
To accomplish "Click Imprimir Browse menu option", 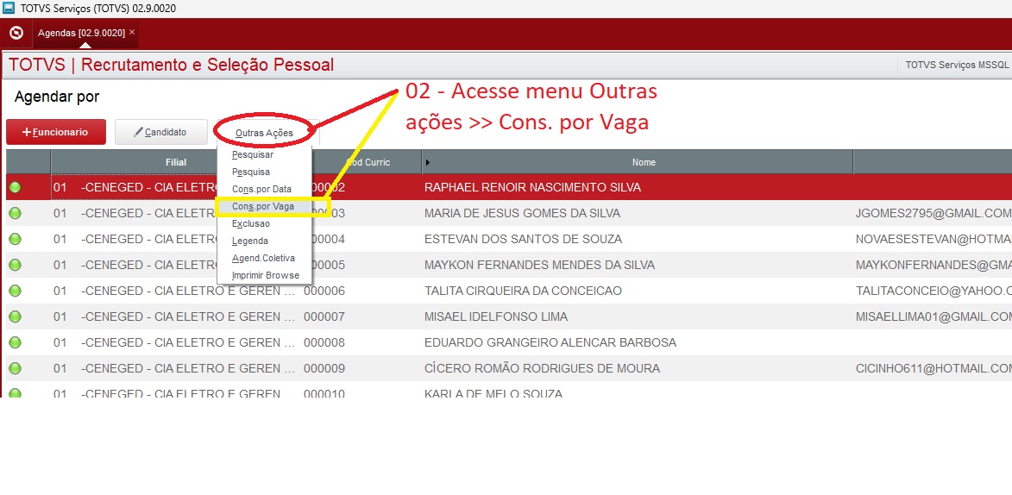I will tap(266, 275).
